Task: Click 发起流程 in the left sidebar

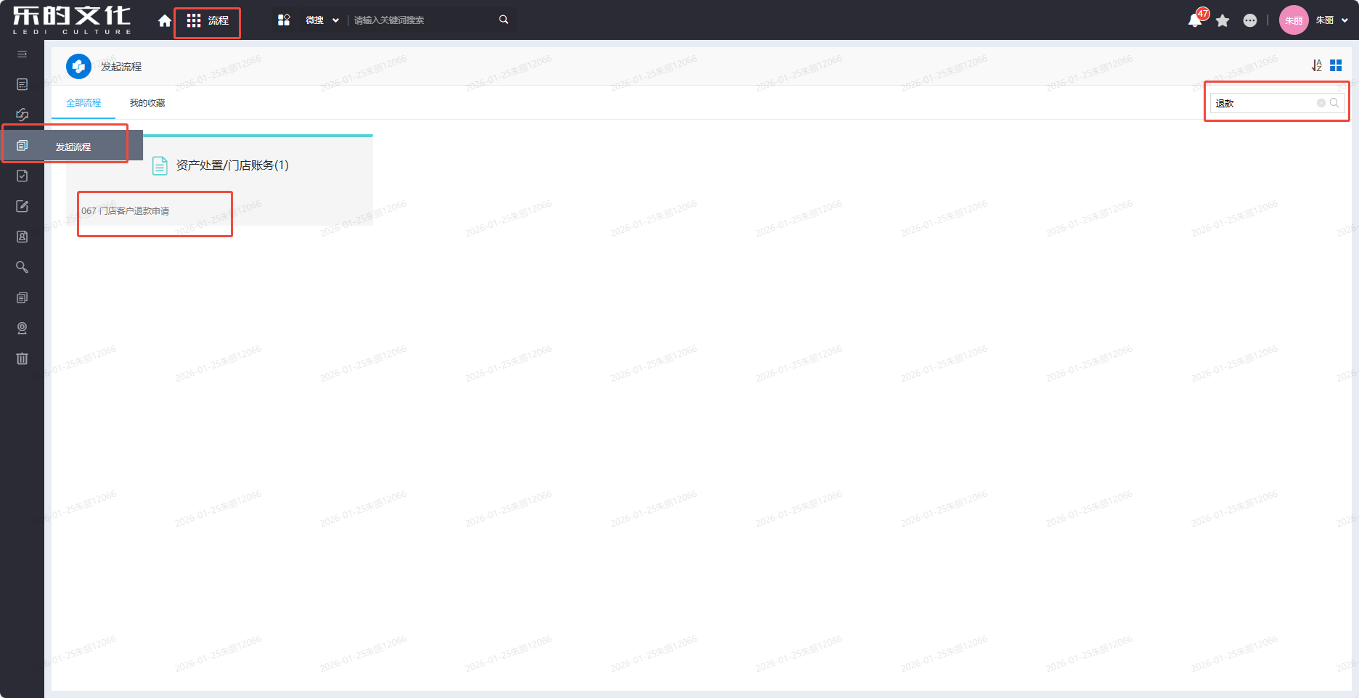Action: [x=73, y=147]
